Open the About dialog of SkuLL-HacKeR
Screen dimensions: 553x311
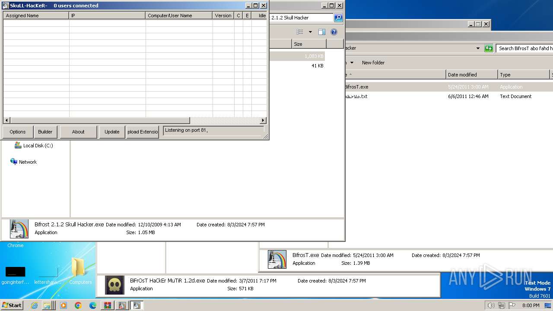(x=78, y=132)
